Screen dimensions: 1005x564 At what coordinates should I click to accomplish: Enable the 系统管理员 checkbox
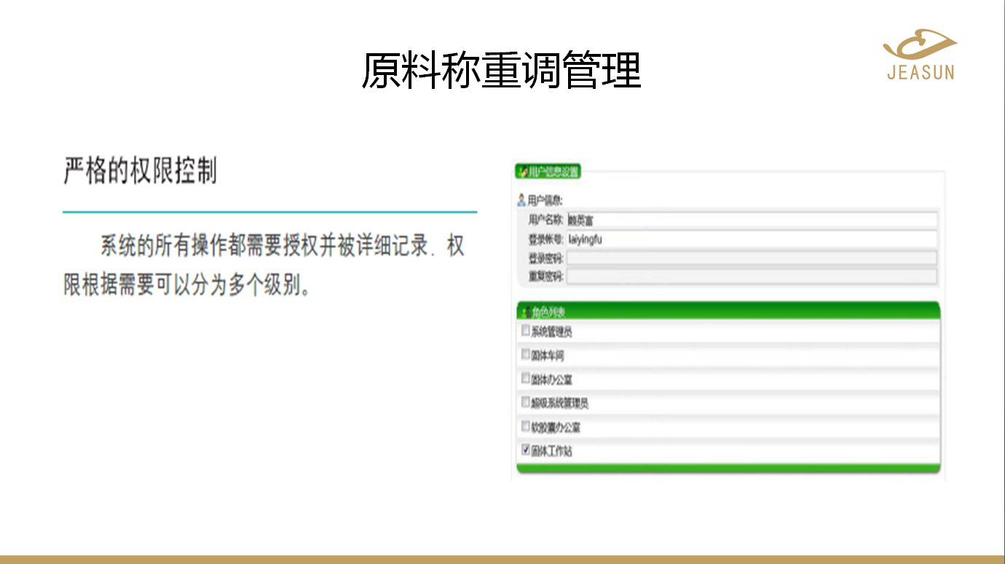click(525, 331)
